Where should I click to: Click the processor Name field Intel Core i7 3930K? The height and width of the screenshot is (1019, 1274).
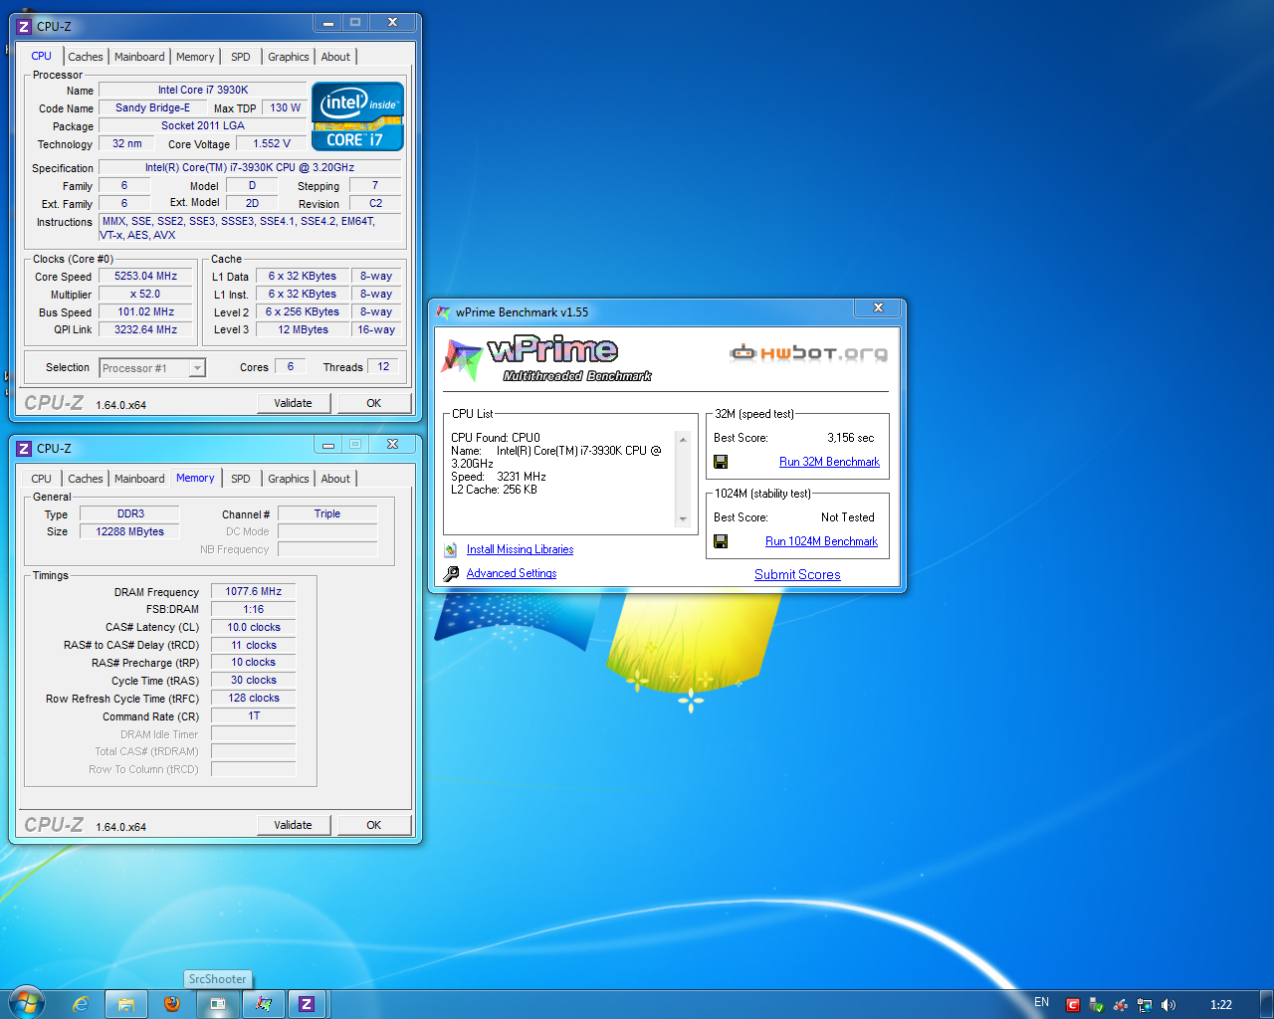[203, 90]
